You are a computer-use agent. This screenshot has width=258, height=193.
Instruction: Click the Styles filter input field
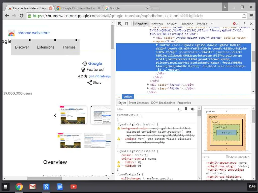click(146, 109)
